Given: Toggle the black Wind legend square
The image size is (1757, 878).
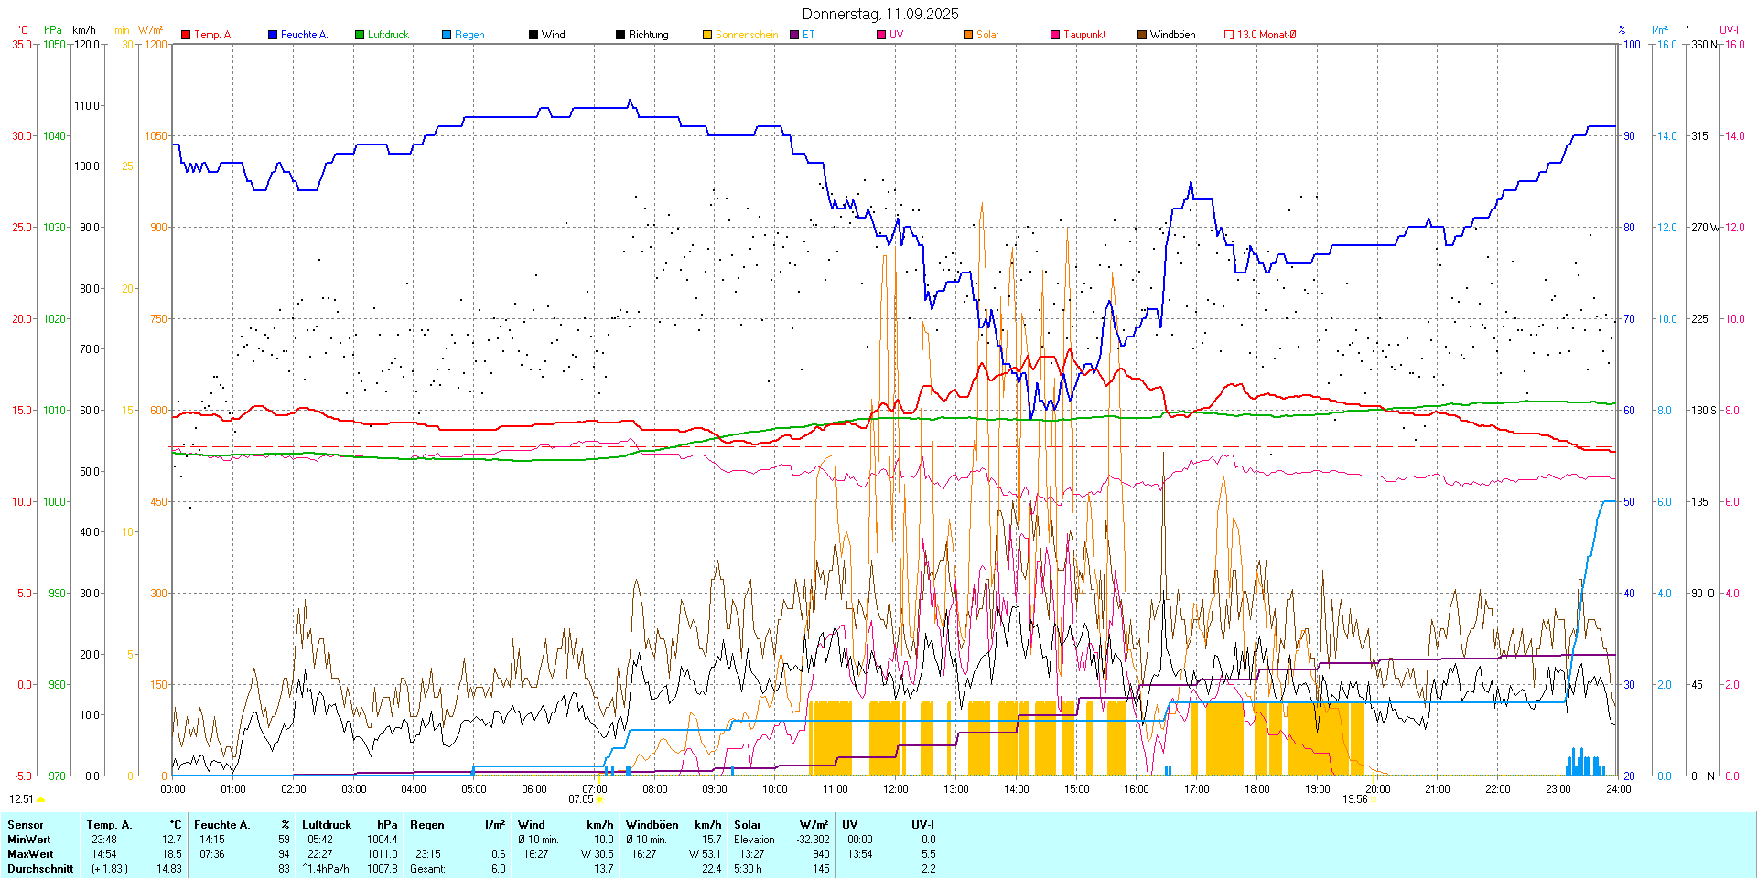Looking at the screenshot, I should 534,35.
